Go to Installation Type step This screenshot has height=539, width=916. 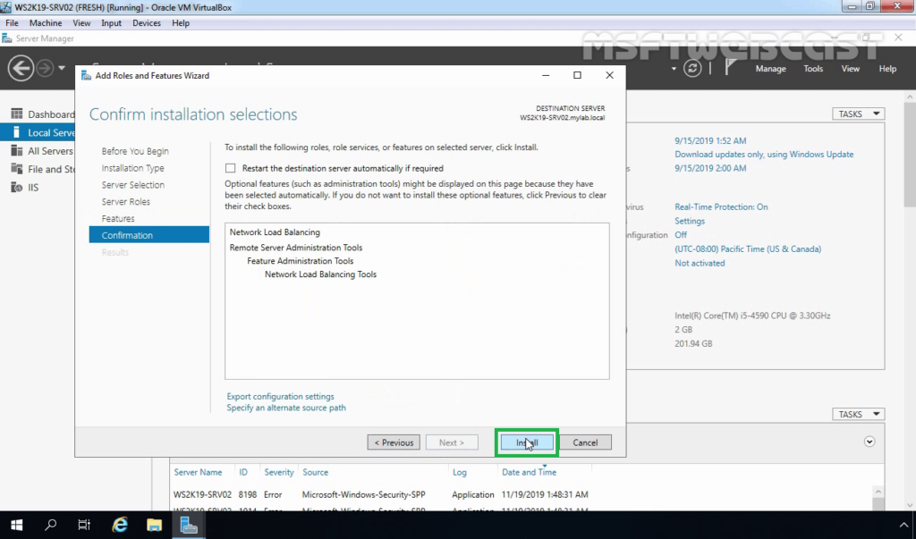click(132, 168)
